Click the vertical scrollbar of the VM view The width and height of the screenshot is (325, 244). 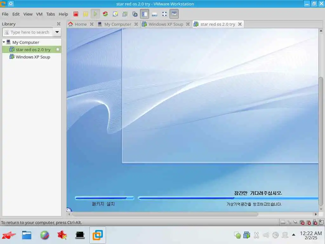click(321, 141)
